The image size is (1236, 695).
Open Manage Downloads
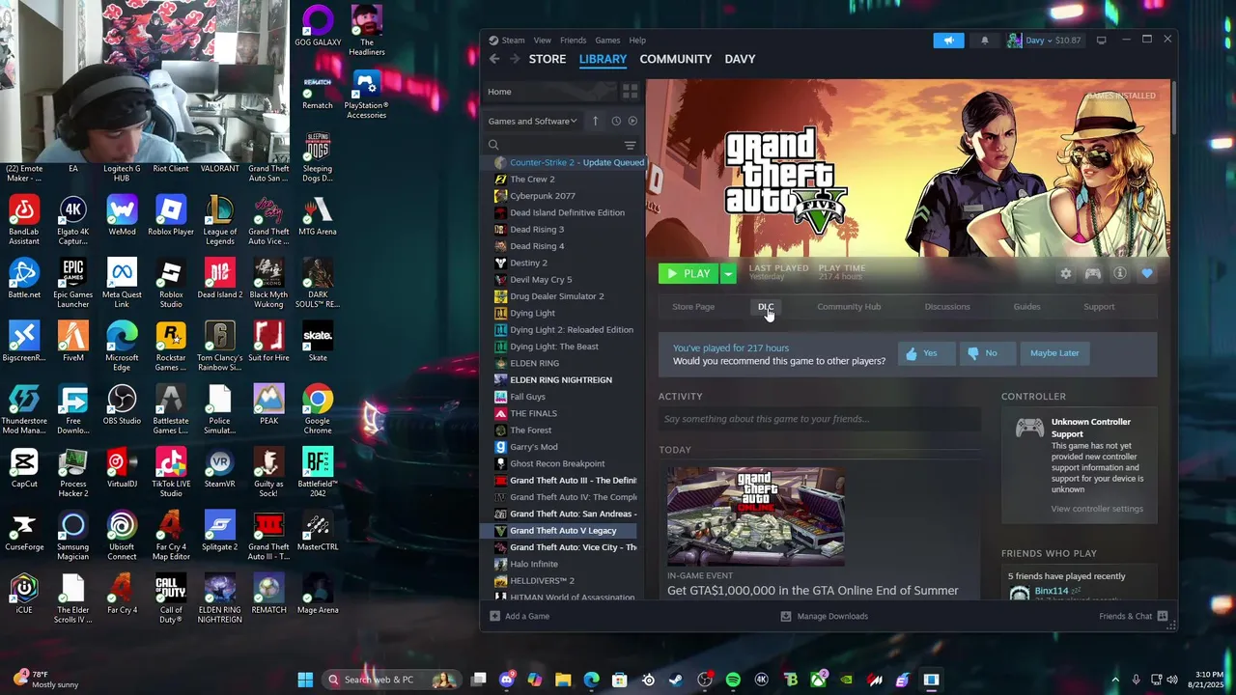tap(824, 616)
